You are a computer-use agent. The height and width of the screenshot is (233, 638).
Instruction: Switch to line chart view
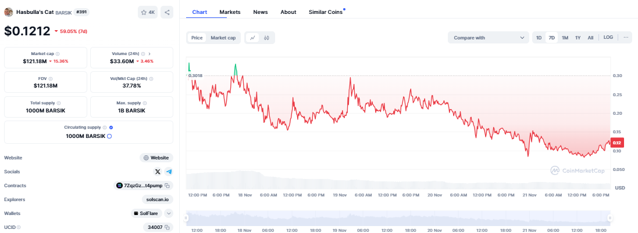252,38
